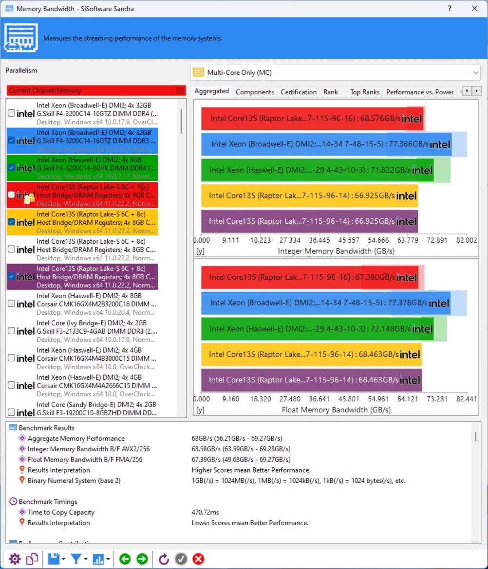Go forward with green right arrow
This screenshot has width=488, height=569.
pos(142,559)
